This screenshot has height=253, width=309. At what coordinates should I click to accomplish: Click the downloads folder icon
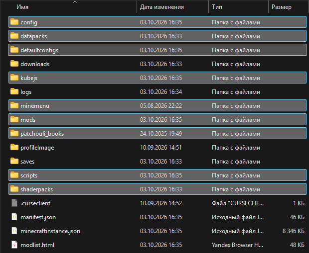tap(14, 64)
